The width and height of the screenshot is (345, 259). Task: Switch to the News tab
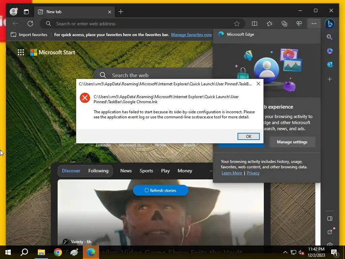point(126,171)
